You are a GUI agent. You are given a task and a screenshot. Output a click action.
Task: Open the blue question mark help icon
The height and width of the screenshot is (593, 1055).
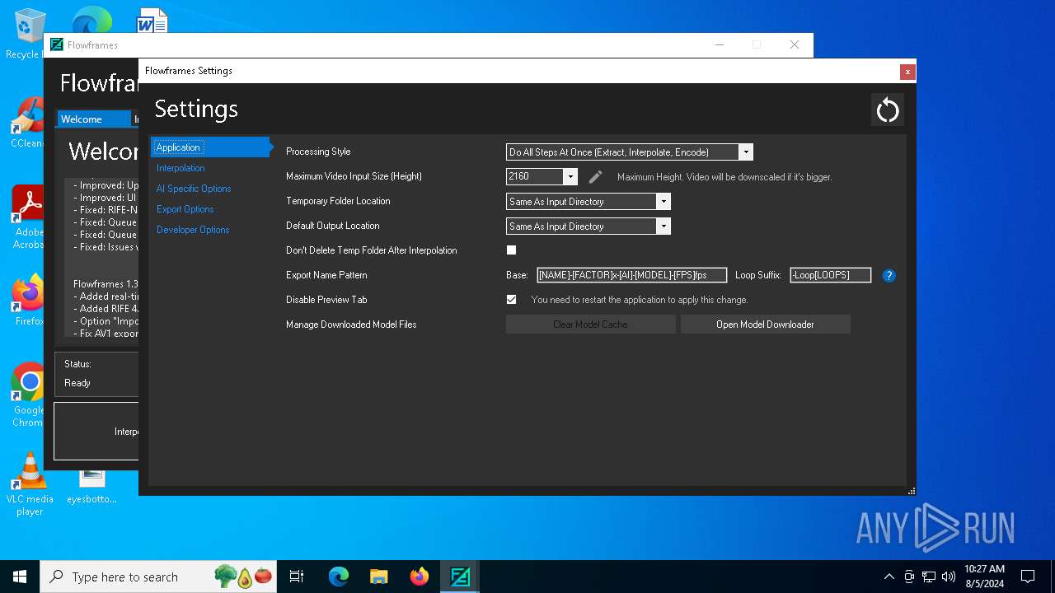889,275
